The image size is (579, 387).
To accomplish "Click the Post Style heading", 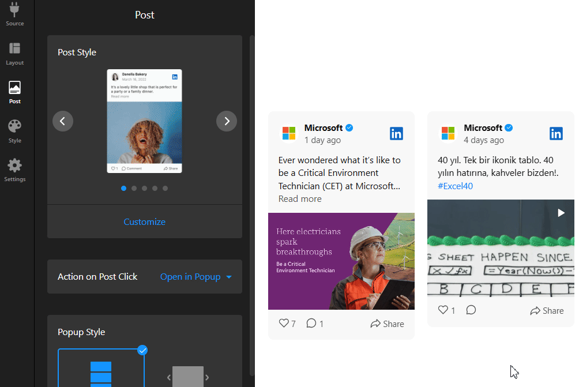I will pyautogui.click(x=77, y=52).
